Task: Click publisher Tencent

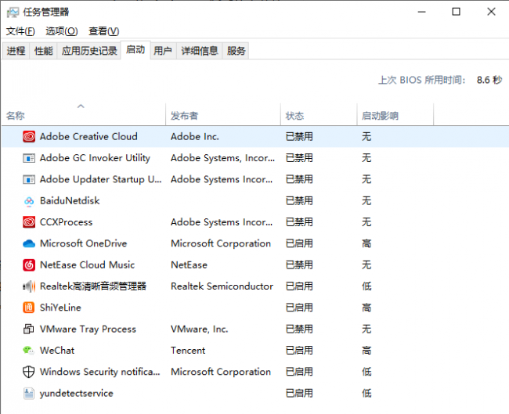Action: point(188,351)
